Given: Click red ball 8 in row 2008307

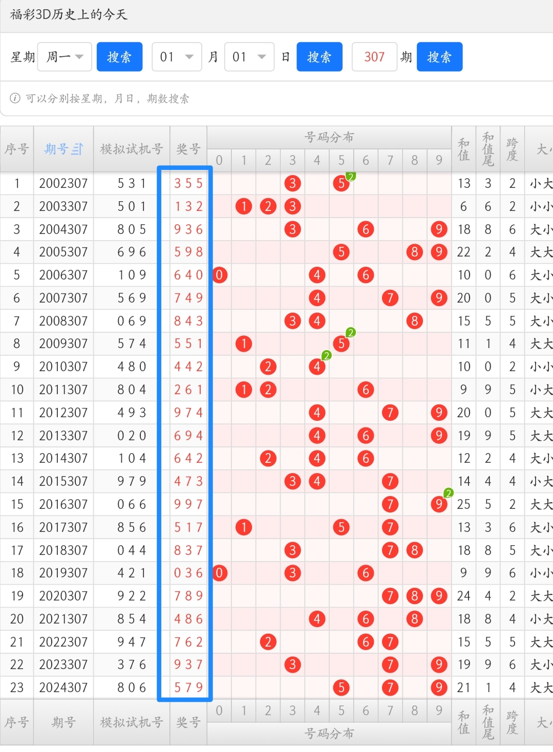Looking at the screenshot, I should pos(415,321).
